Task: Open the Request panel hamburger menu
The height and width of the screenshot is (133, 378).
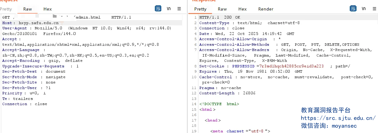Action: (179, 9)
